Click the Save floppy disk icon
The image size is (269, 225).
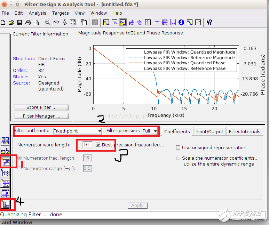tap(19, 23)
